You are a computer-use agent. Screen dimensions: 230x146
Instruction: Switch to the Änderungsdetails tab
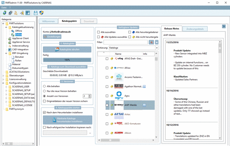coord(195,29)
